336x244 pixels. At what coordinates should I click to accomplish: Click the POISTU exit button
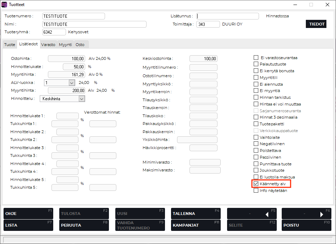click(x=306, y=225)
